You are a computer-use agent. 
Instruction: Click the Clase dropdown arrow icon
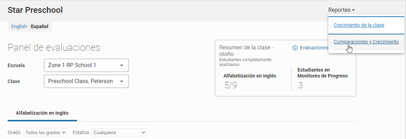click(121, 81)
